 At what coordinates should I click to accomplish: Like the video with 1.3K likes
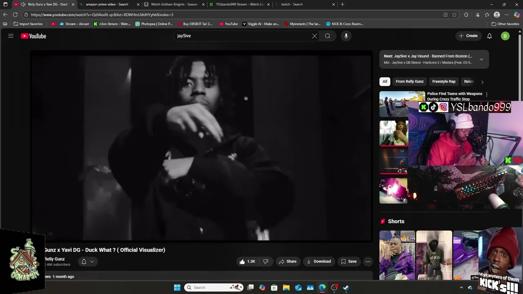(247, 261)
